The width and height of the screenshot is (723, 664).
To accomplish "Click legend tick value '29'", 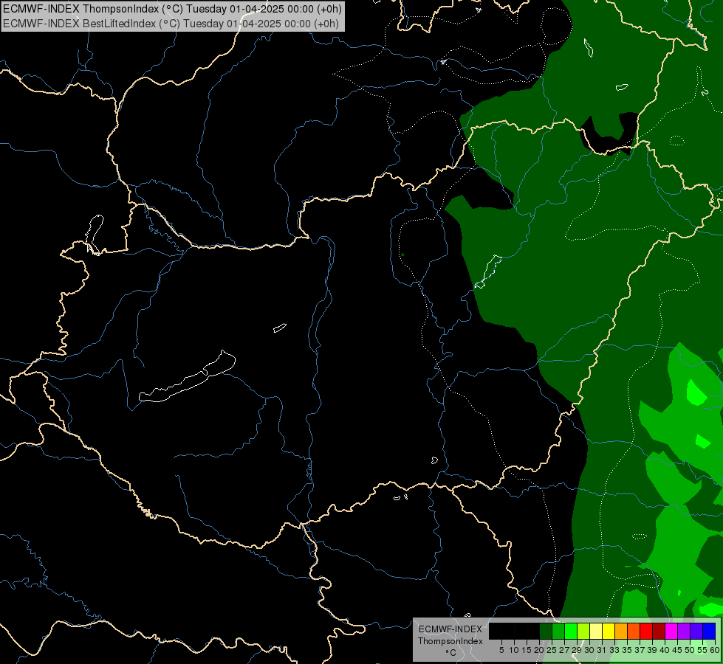I will pos(577,650).
